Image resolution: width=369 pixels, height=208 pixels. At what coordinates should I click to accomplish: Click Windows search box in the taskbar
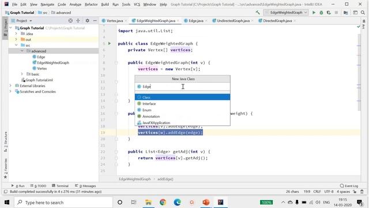tap(63, 202)
